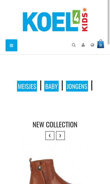110x184 pixels.
Task: Open the user account icon
Action: [83, 45]
